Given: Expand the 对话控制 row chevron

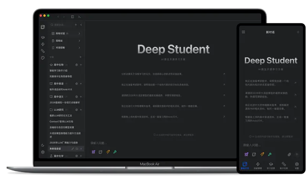Looking at the screenshot, I should (79, 48).
